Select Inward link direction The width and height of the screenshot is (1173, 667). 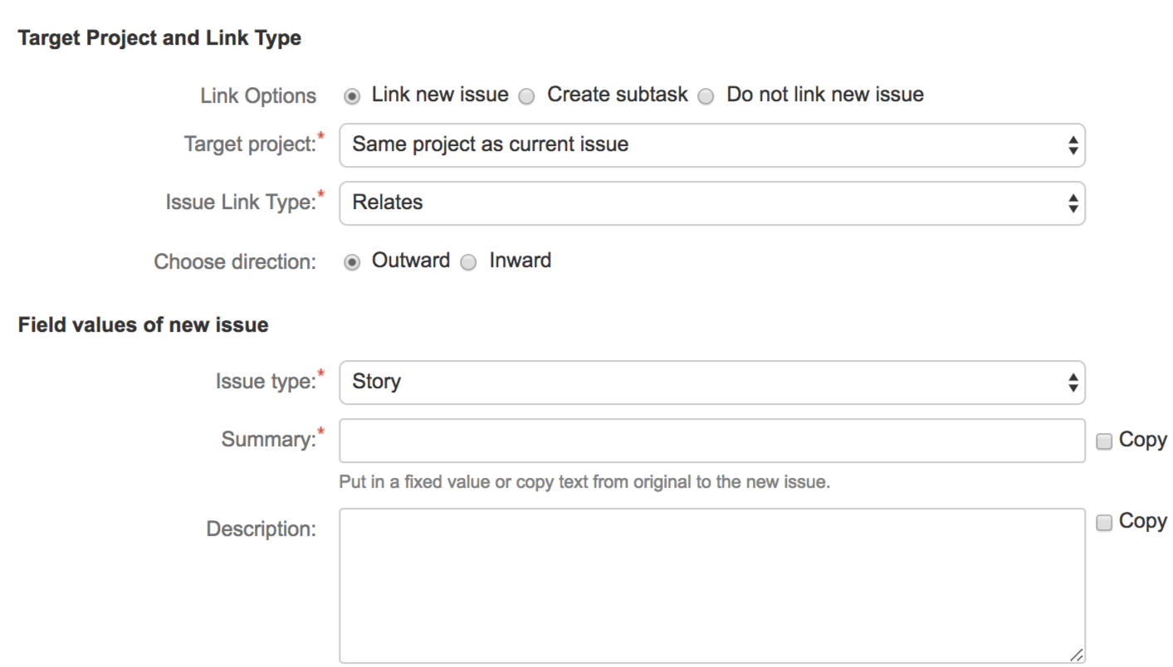[469, 262]
